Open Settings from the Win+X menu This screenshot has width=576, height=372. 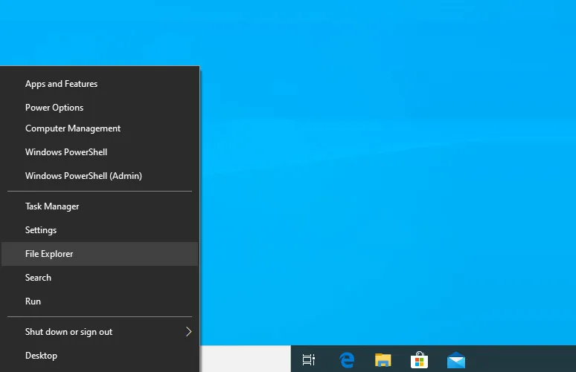pos(100,230)
